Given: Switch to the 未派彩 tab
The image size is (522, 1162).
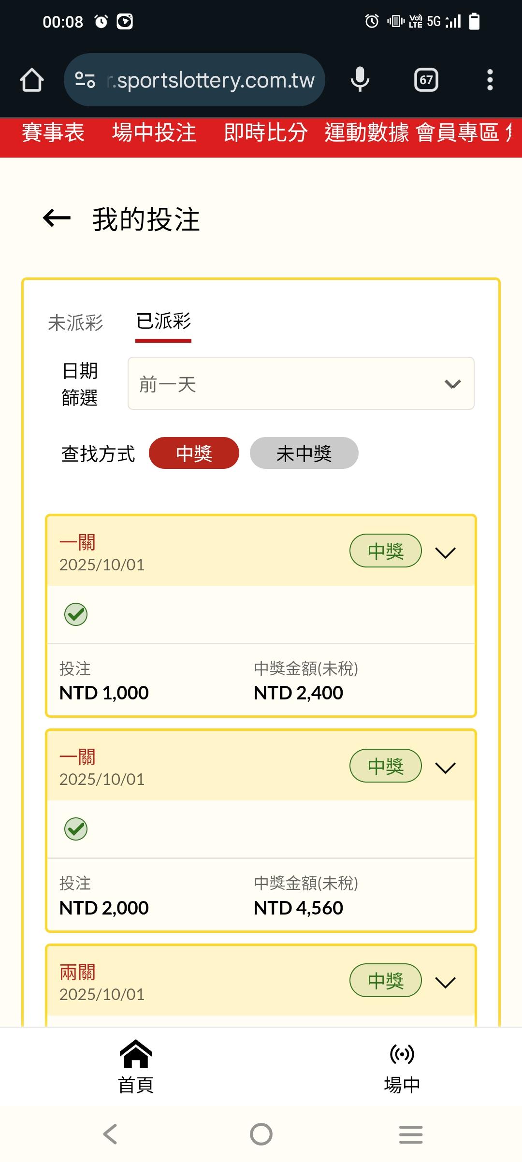Looking at the screenshot, I should coord(75,322).
